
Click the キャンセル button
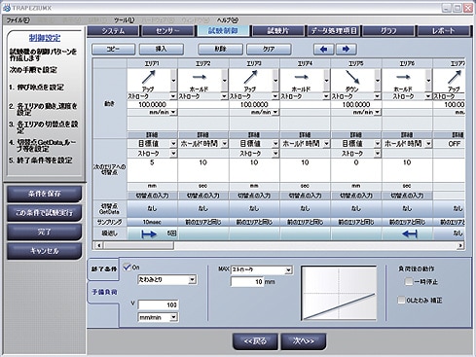(x=45, y=251)
